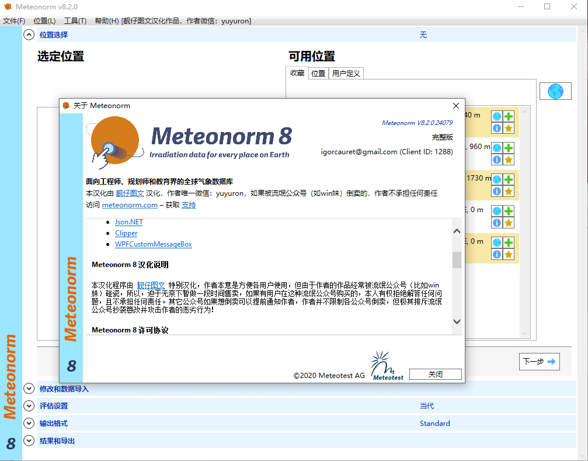
Task: Expand the 修改和数据导入 section
Action: pyautogui.click(x=29, y=389)
